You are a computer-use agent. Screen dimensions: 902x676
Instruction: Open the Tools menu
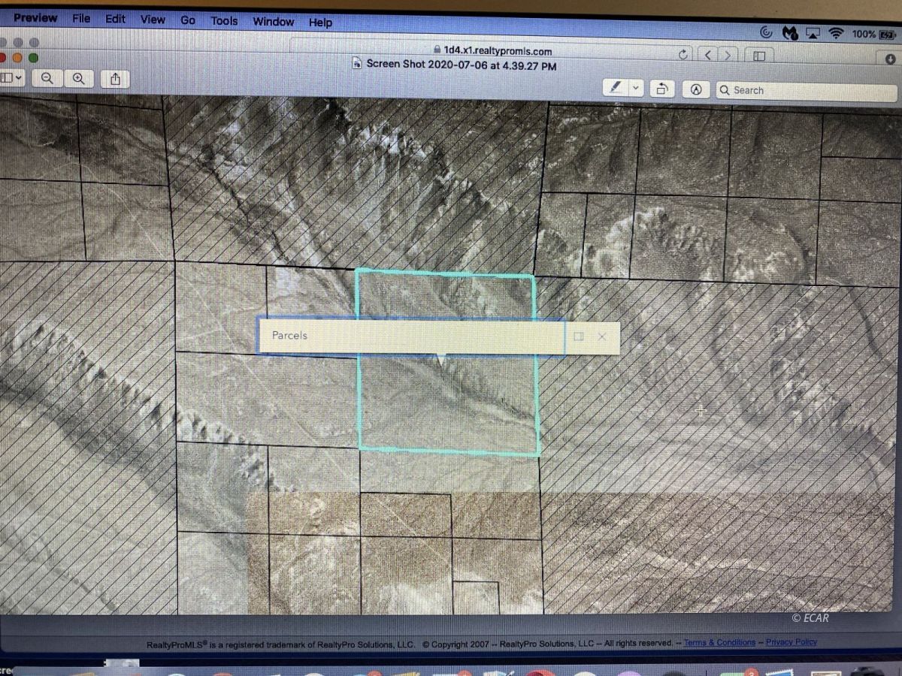click(x=224, y=21)
